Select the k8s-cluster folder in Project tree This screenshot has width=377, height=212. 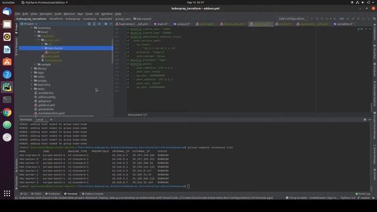[65, 48]
